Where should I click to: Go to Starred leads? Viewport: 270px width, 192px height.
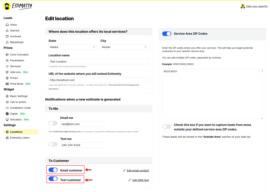tap(15, 31)
